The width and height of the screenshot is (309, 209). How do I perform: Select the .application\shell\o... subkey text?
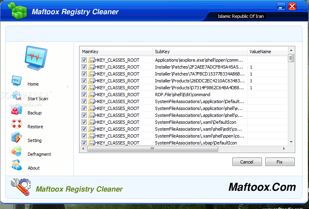tap(199, 115)
